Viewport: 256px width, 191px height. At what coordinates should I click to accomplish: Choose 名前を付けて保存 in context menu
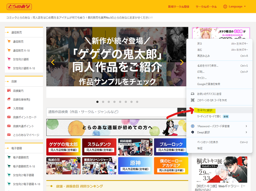pyautogui.click(x=219, y=66)
